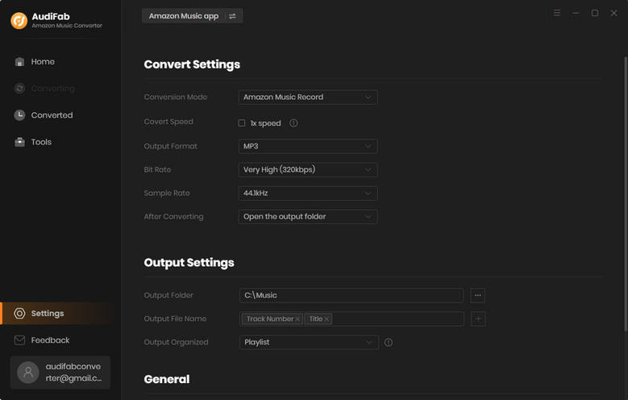Click the Output File Name field
628x400 pixels.
[351, 319]
